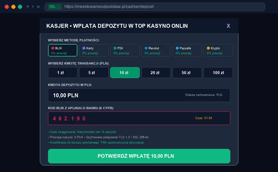Choose the 10 zł amount
The image size is (278, 172).
pos(125,73)
